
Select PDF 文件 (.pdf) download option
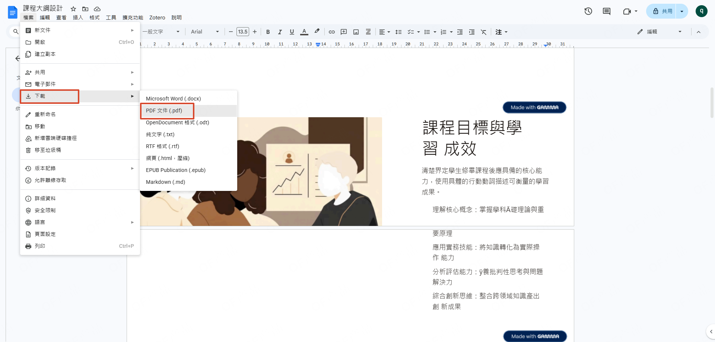[x=167, y=111]
